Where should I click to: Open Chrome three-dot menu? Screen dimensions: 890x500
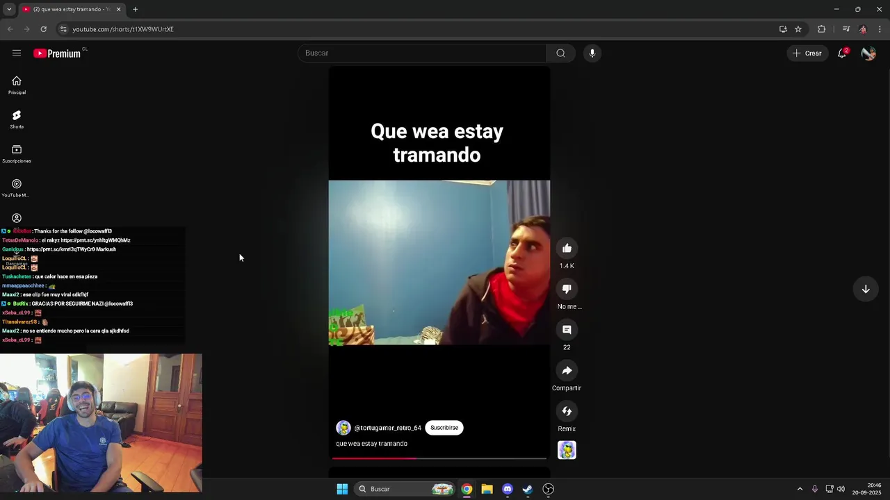click(880, 29)
